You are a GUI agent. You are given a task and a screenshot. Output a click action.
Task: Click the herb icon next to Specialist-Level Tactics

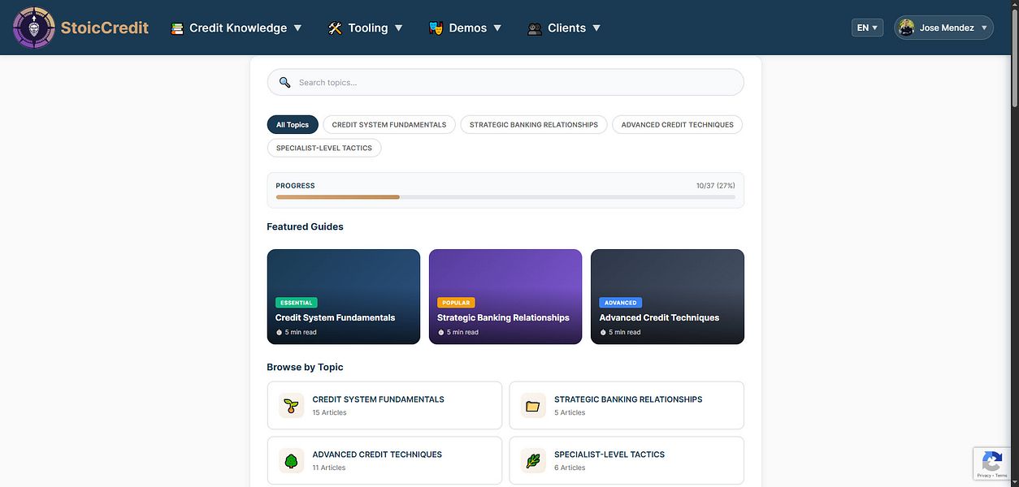[x=533, y=460]
